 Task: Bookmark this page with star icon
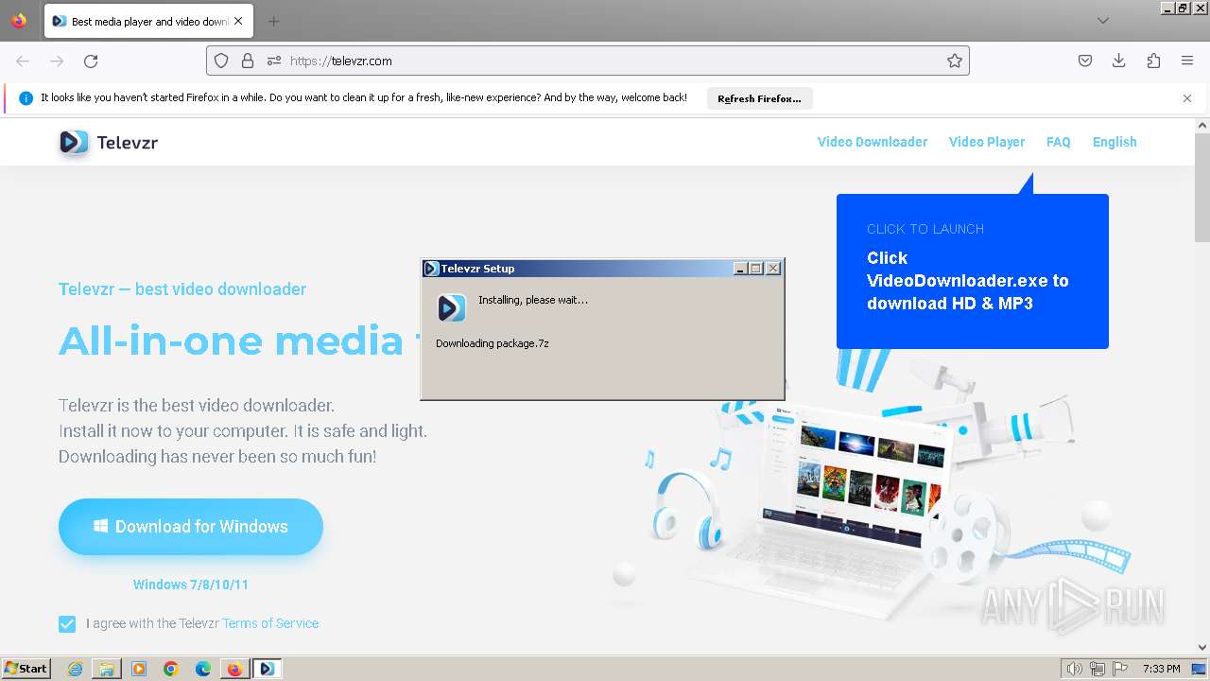click(955, 61)
